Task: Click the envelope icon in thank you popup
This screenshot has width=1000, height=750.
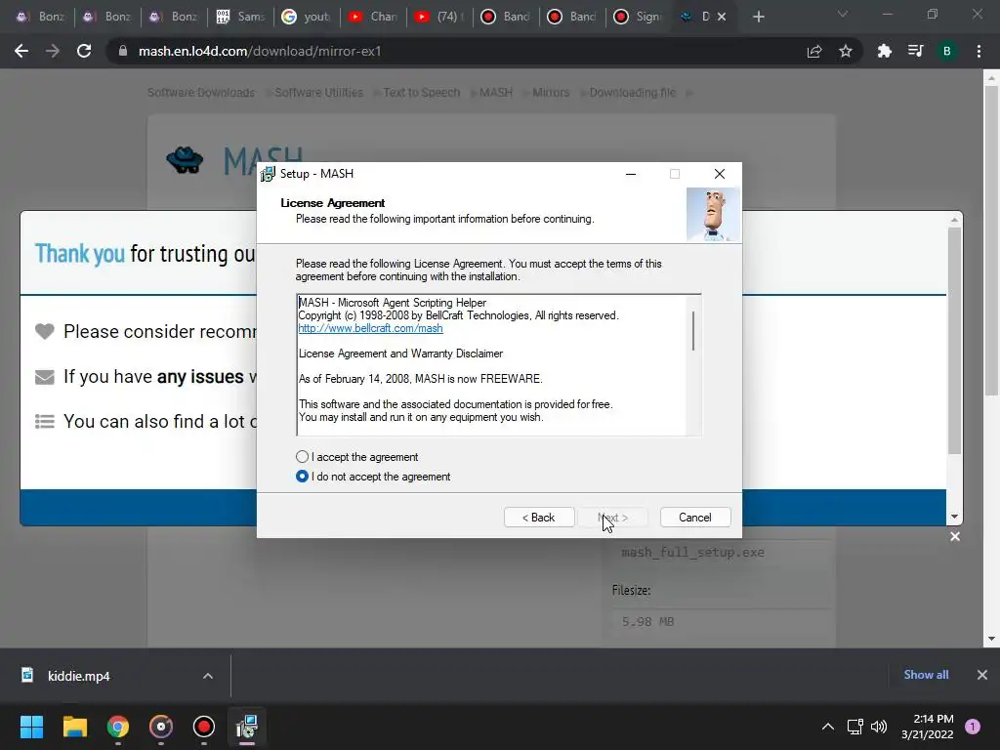Action: [45, 377]
